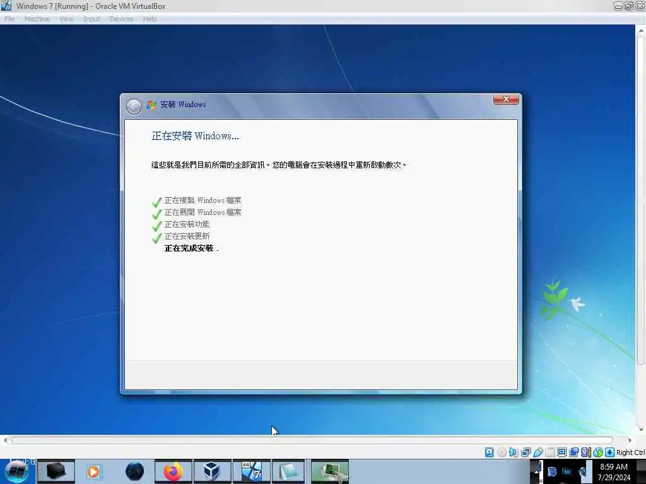Open the View menu
646x484 pixels.
[66, 19]
